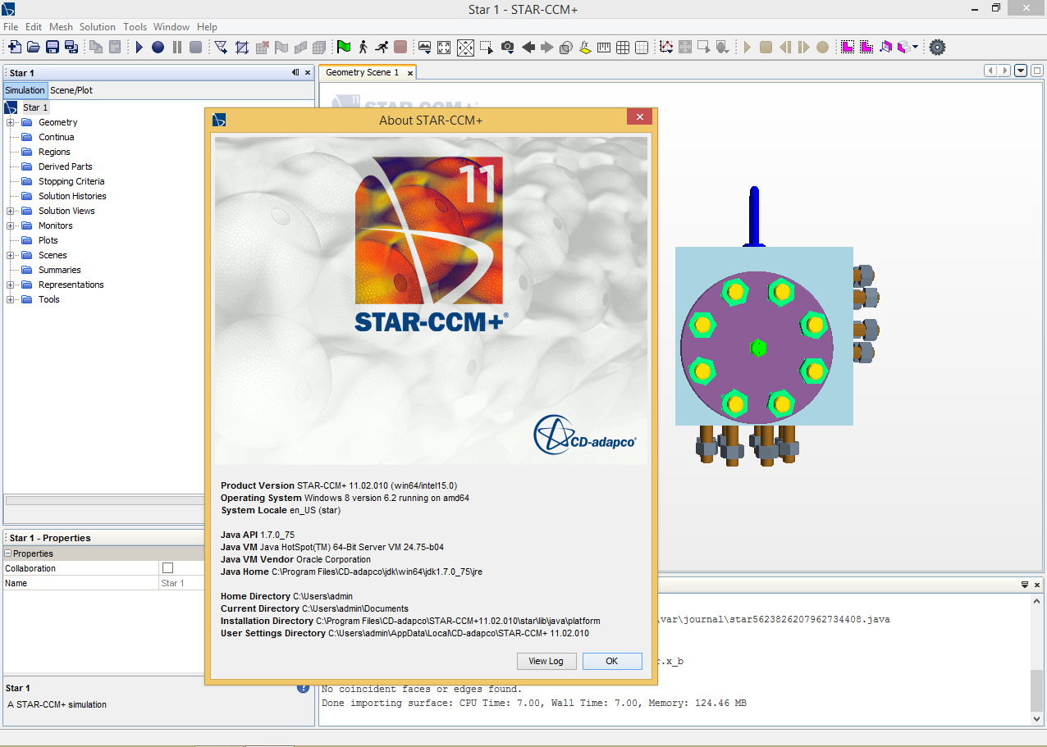Click the Pause Solver double-bar icon
Image resolution: width=1047 pixels, height=747 pixels.
click(176, 48)
